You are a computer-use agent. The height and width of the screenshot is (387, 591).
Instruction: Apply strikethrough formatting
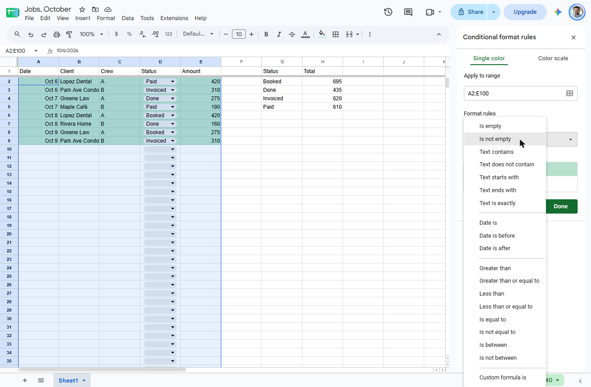[292, 34]
